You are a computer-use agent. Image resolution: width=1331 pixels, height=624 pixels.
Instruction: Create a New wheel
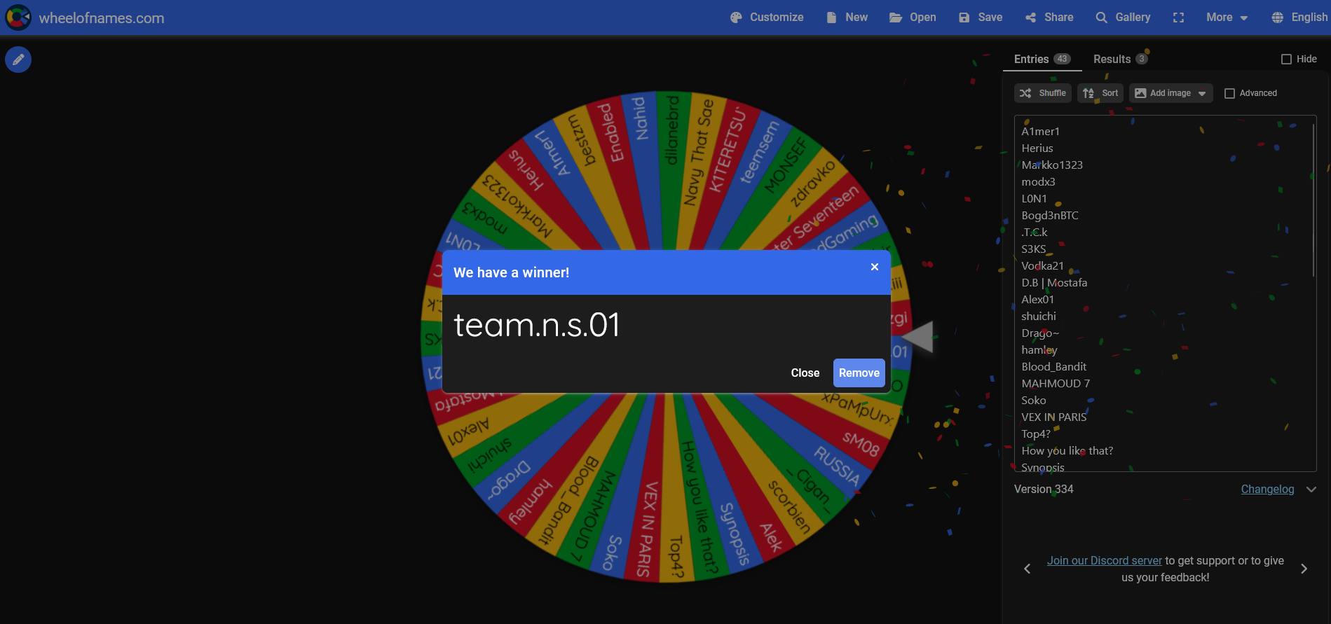click(847, 18)
